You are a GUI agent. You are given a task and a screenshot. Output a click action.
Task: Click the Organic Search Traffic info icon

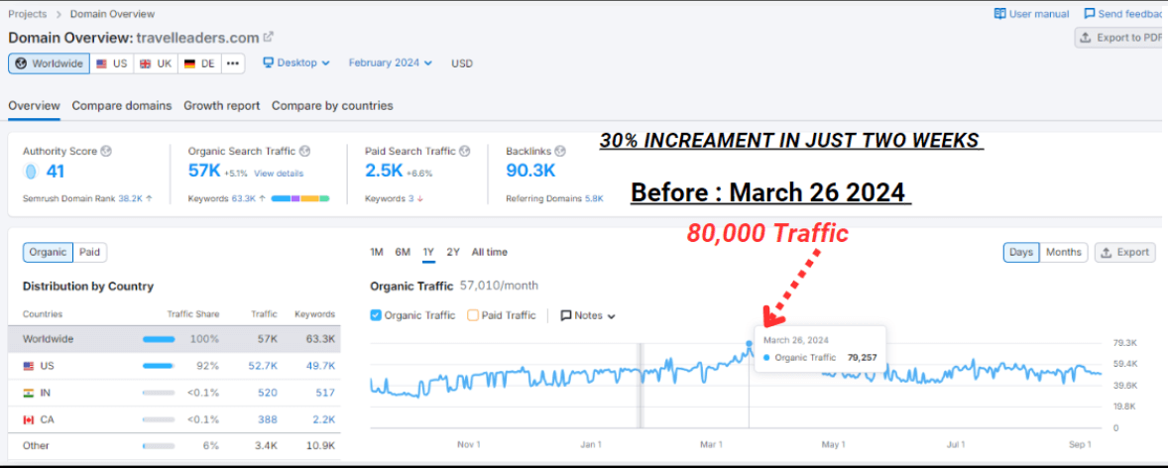304,151
